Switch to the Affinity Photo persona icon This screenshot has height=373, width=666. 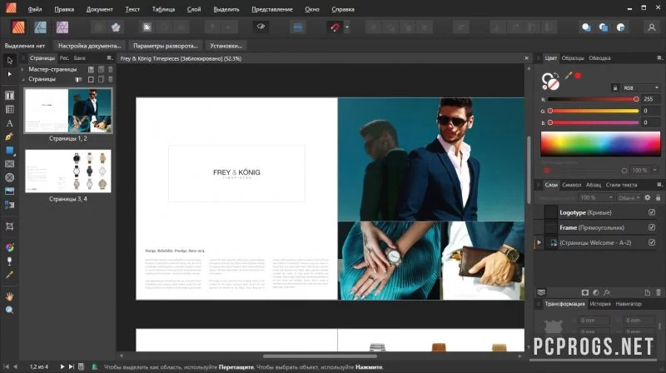click(62, 27)
